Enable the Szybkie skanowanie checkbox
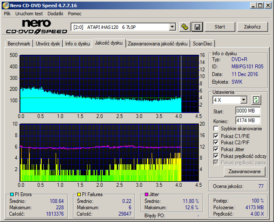The width and height of the screenshot is (274, 222). tap(216, 129)
